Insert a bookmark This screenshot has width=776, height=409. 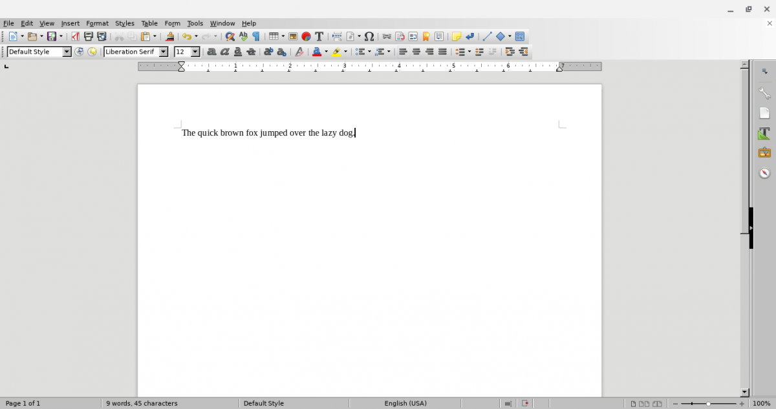426,37
